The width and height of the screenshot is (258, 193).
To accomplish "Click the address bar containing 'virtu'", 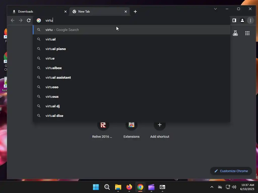I will pyautogui.click(x=132, y=20).
